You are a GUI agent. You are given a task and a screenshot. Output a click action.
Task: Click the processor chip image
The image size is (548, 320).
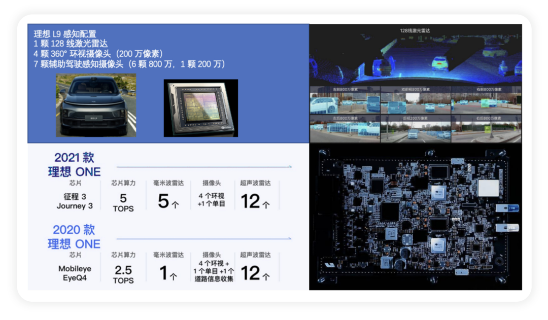201,108
